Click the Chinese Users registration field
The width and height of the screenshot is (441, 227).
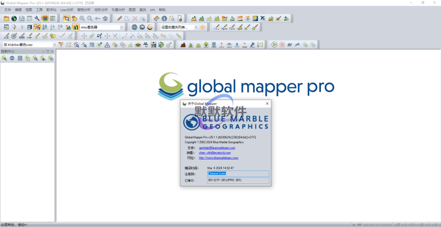(238, 174)
